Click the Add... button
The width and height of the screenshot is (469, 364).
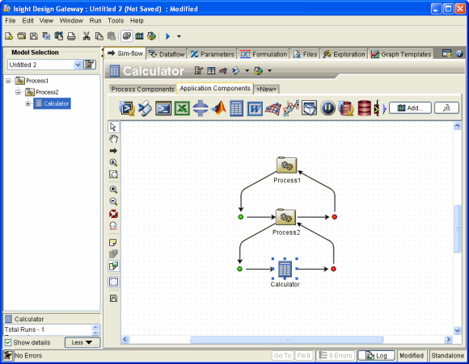pyautogui.click(x=410, y=108)
